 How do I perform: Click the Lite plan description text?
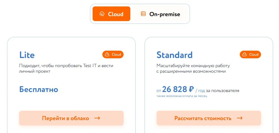click(66, 68)
